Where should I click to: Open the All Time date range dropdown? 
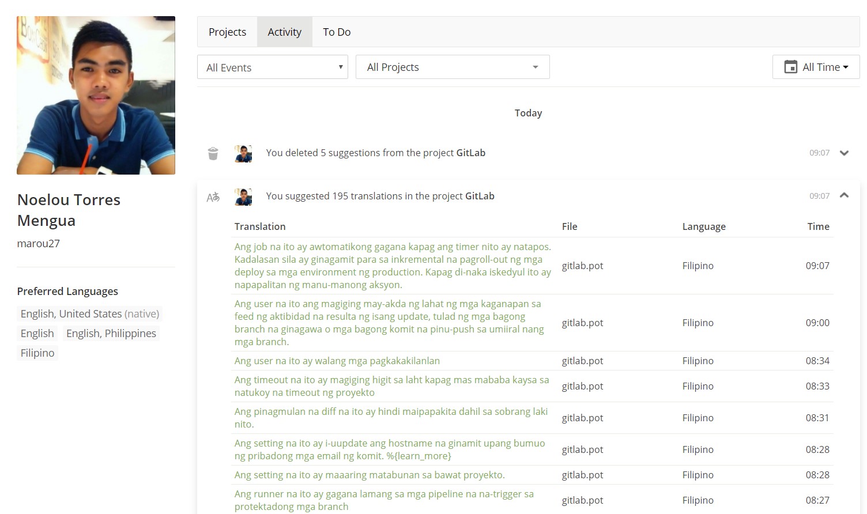point(816,67)
